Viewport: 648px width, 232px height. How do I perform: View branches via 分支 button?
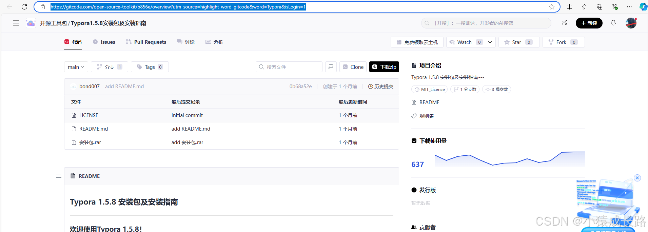[110, 67]
